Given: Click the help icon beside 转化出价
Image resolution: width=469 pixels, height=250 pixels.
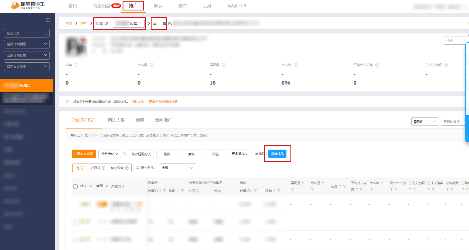Looking at the screenshot, I should tap(87, 136).
